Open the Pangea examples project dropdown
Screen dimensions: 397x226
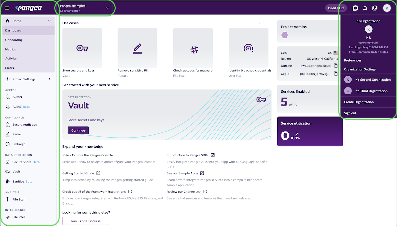[84, 8]
